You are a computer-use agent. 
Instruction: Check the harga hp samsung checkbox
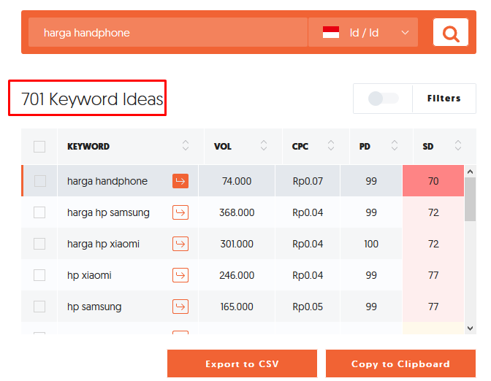(x=39, y=212)
